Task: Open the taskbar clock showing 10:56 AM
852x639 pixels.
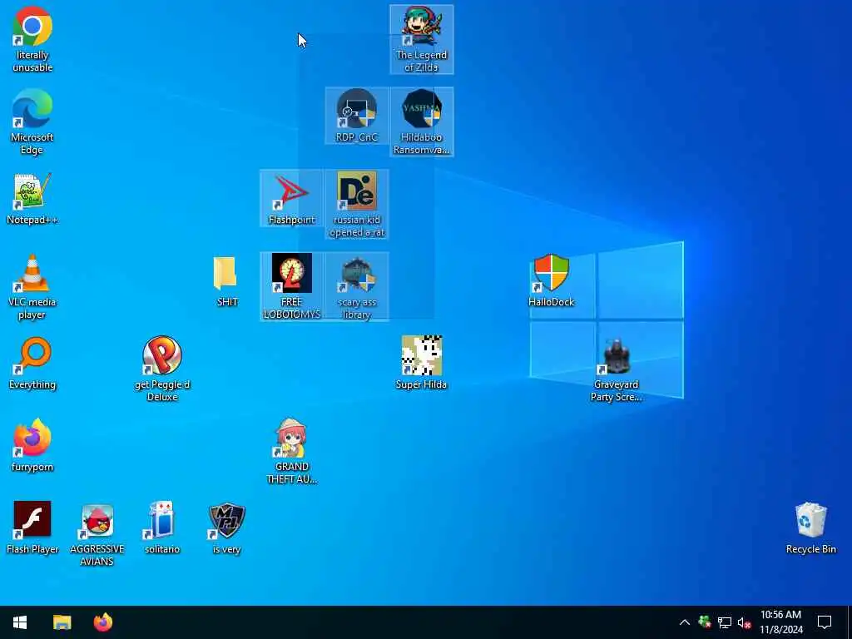Action: pyautogui.click(x=780, y=622)
